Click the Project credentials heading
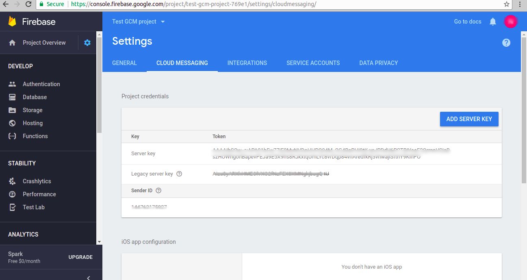This screenshot has height=280, width=527. pos(145,96)
